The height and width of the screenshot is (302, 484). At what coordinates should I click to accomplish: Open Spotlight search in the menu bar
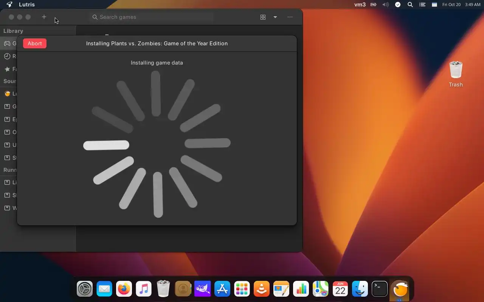410,5
